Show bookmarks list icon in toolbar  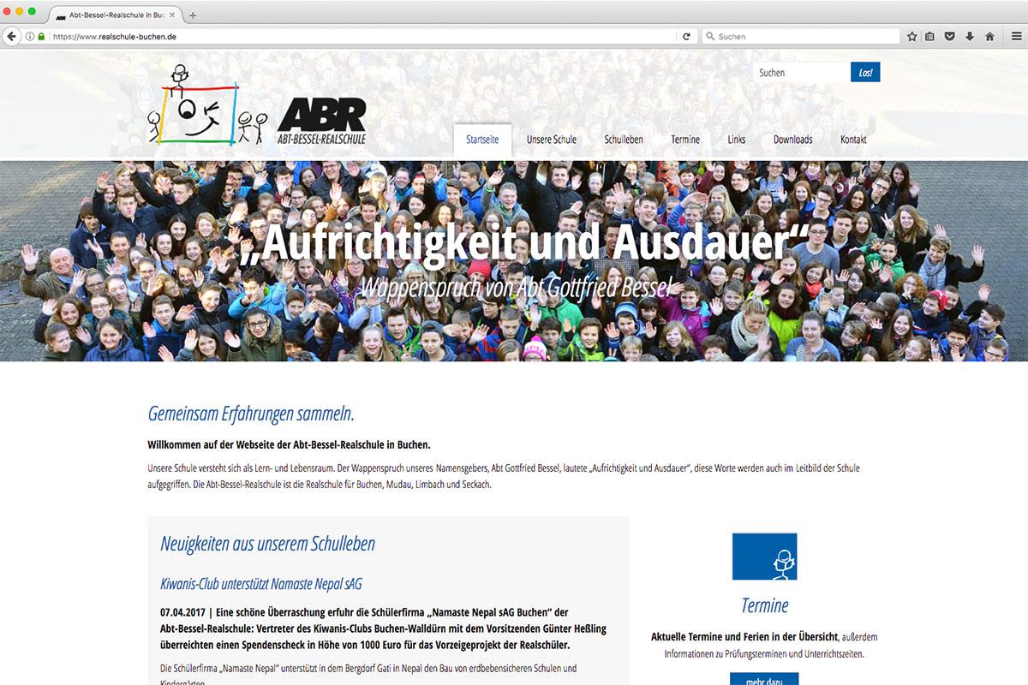(930, 37)
